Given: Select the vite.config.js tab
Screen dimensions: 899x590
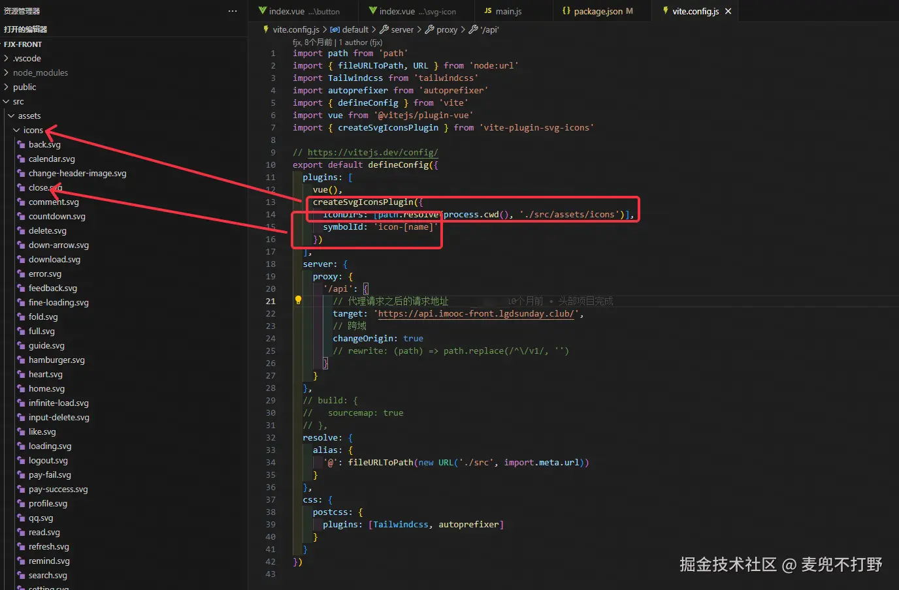Looking at the screenshot, I should click(x=695, y=11).
